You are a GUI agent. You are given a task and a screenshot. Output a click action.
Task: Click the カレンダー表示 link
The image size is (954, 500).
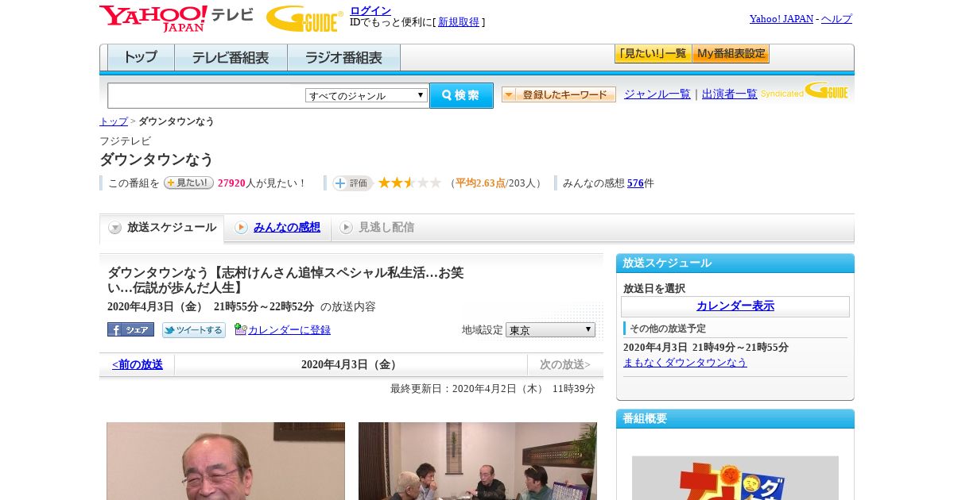point(735,306)
